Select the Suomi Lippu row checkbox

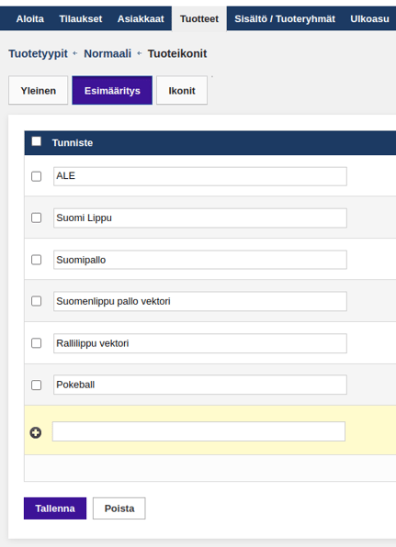coord(37,218)
